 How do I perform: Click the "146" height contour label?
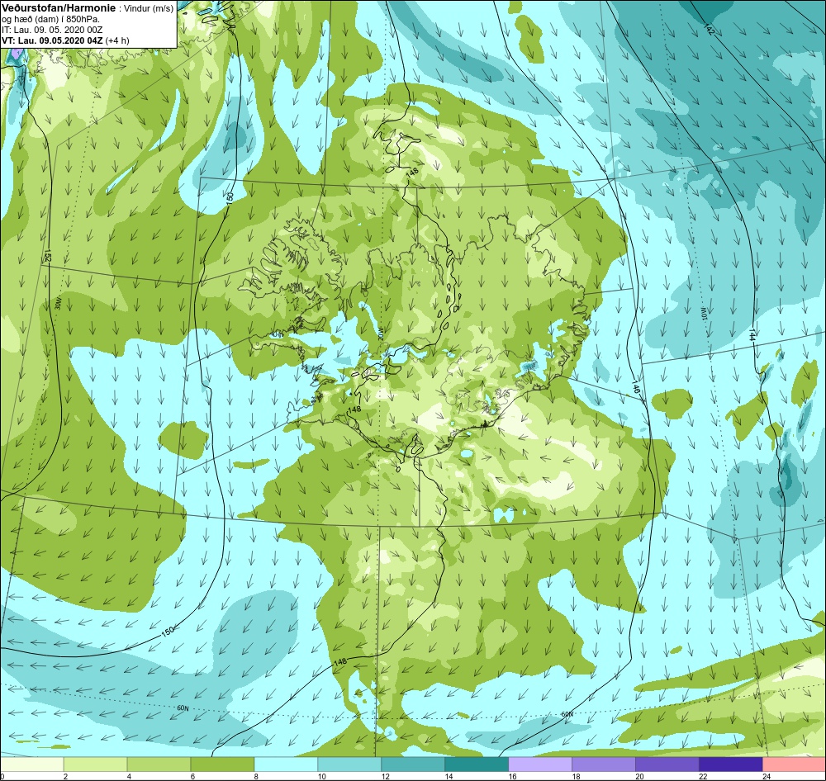635,389
